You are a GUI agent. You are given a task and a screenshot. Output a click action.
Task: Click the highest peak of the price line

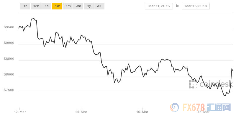click(x=34, y=19)
